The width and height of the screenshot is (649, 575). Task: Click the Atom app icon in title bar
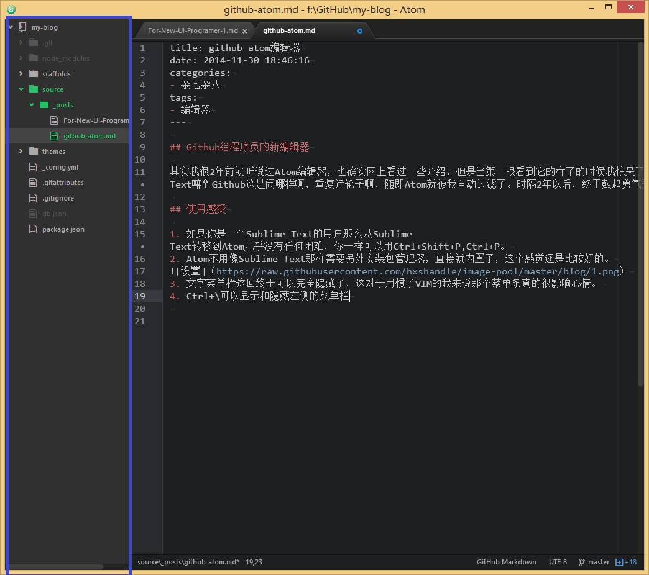11,9
